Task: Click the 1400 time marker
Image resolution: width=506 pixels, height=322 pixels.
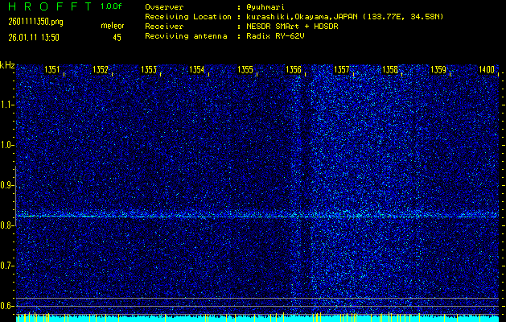Action: 487,70
